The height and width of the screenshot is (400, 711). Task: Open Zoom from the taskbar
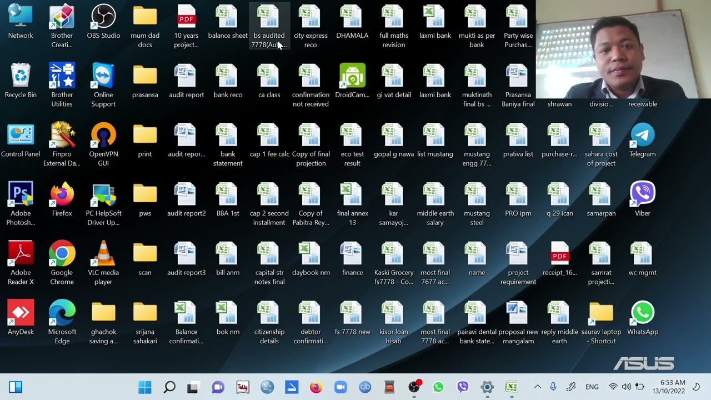(340, 387)
